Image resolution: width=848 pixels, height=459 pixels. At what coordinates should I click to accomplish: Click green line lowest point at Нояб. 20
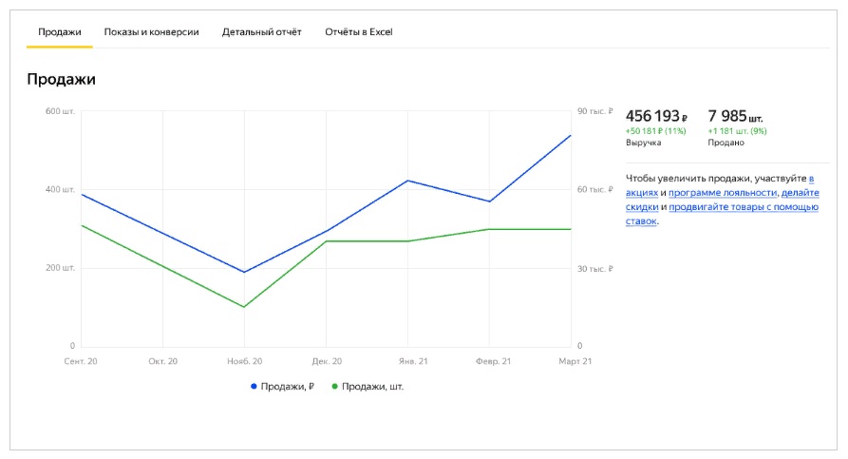[244, 307]
